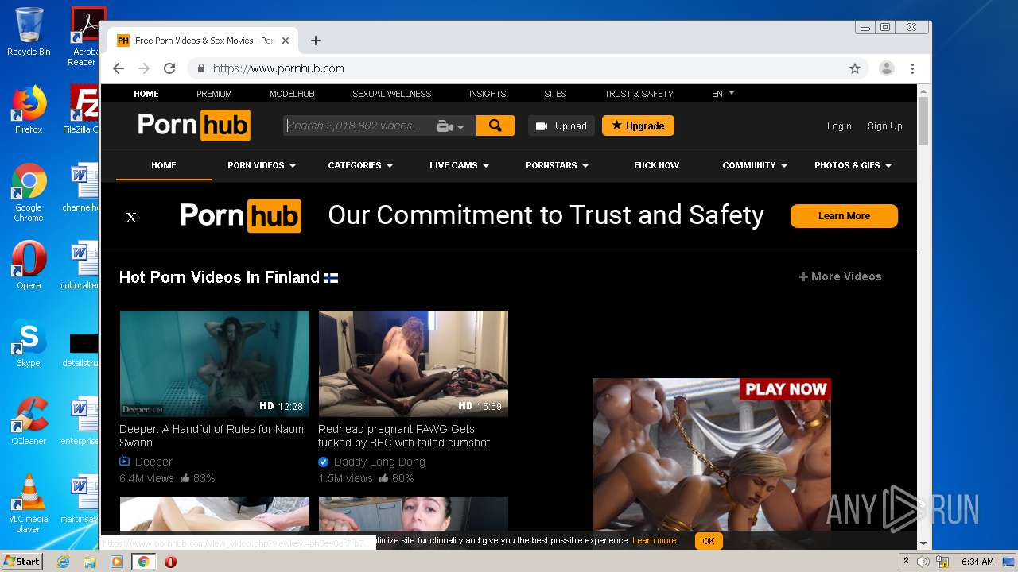
Task: Open a new browser tab
Action: (316, 41)
